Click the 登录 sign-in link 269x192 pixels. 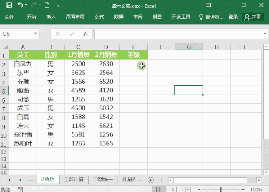coord(233,17)
